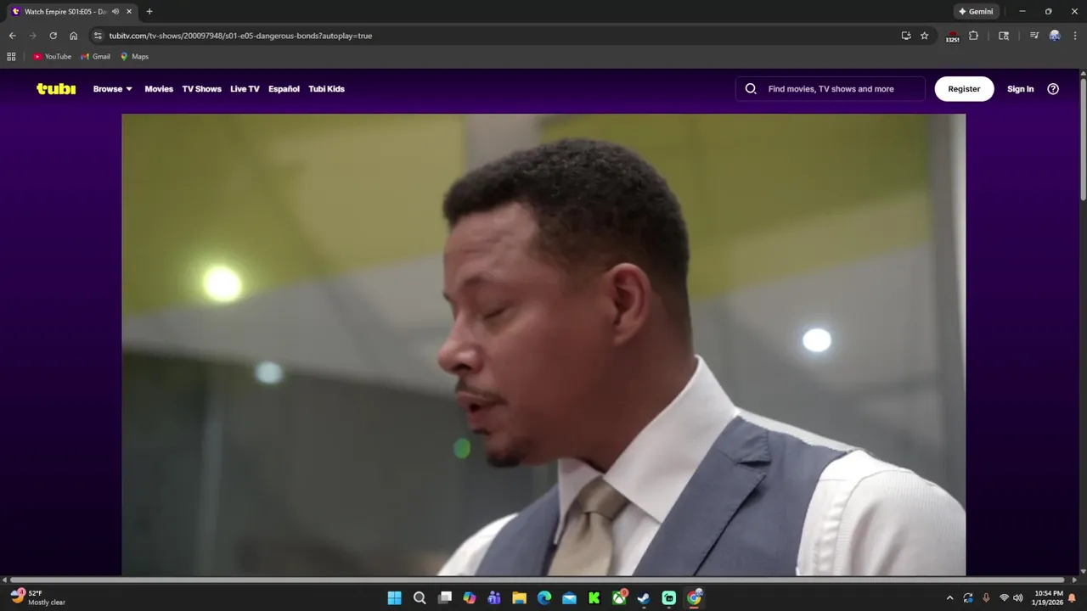Open the tab search side panel icon
This screenshot has height=611, width=1087.
click(x=1004, y=36)
